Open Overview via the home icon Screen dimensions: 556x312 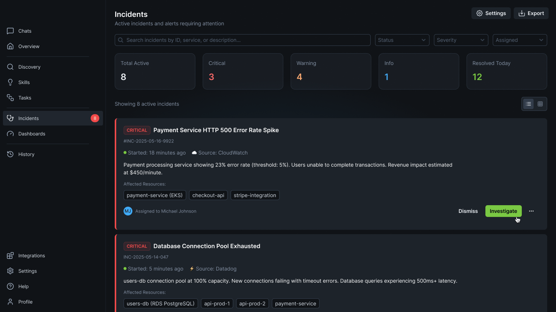10,46
